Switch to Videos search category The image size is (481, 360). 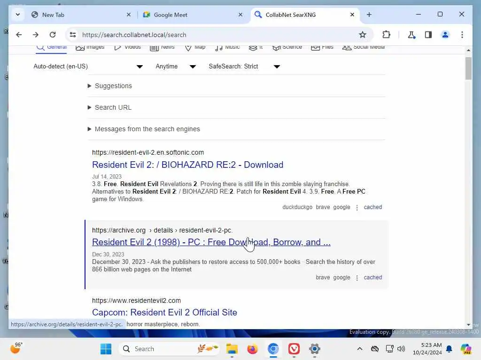127,47
